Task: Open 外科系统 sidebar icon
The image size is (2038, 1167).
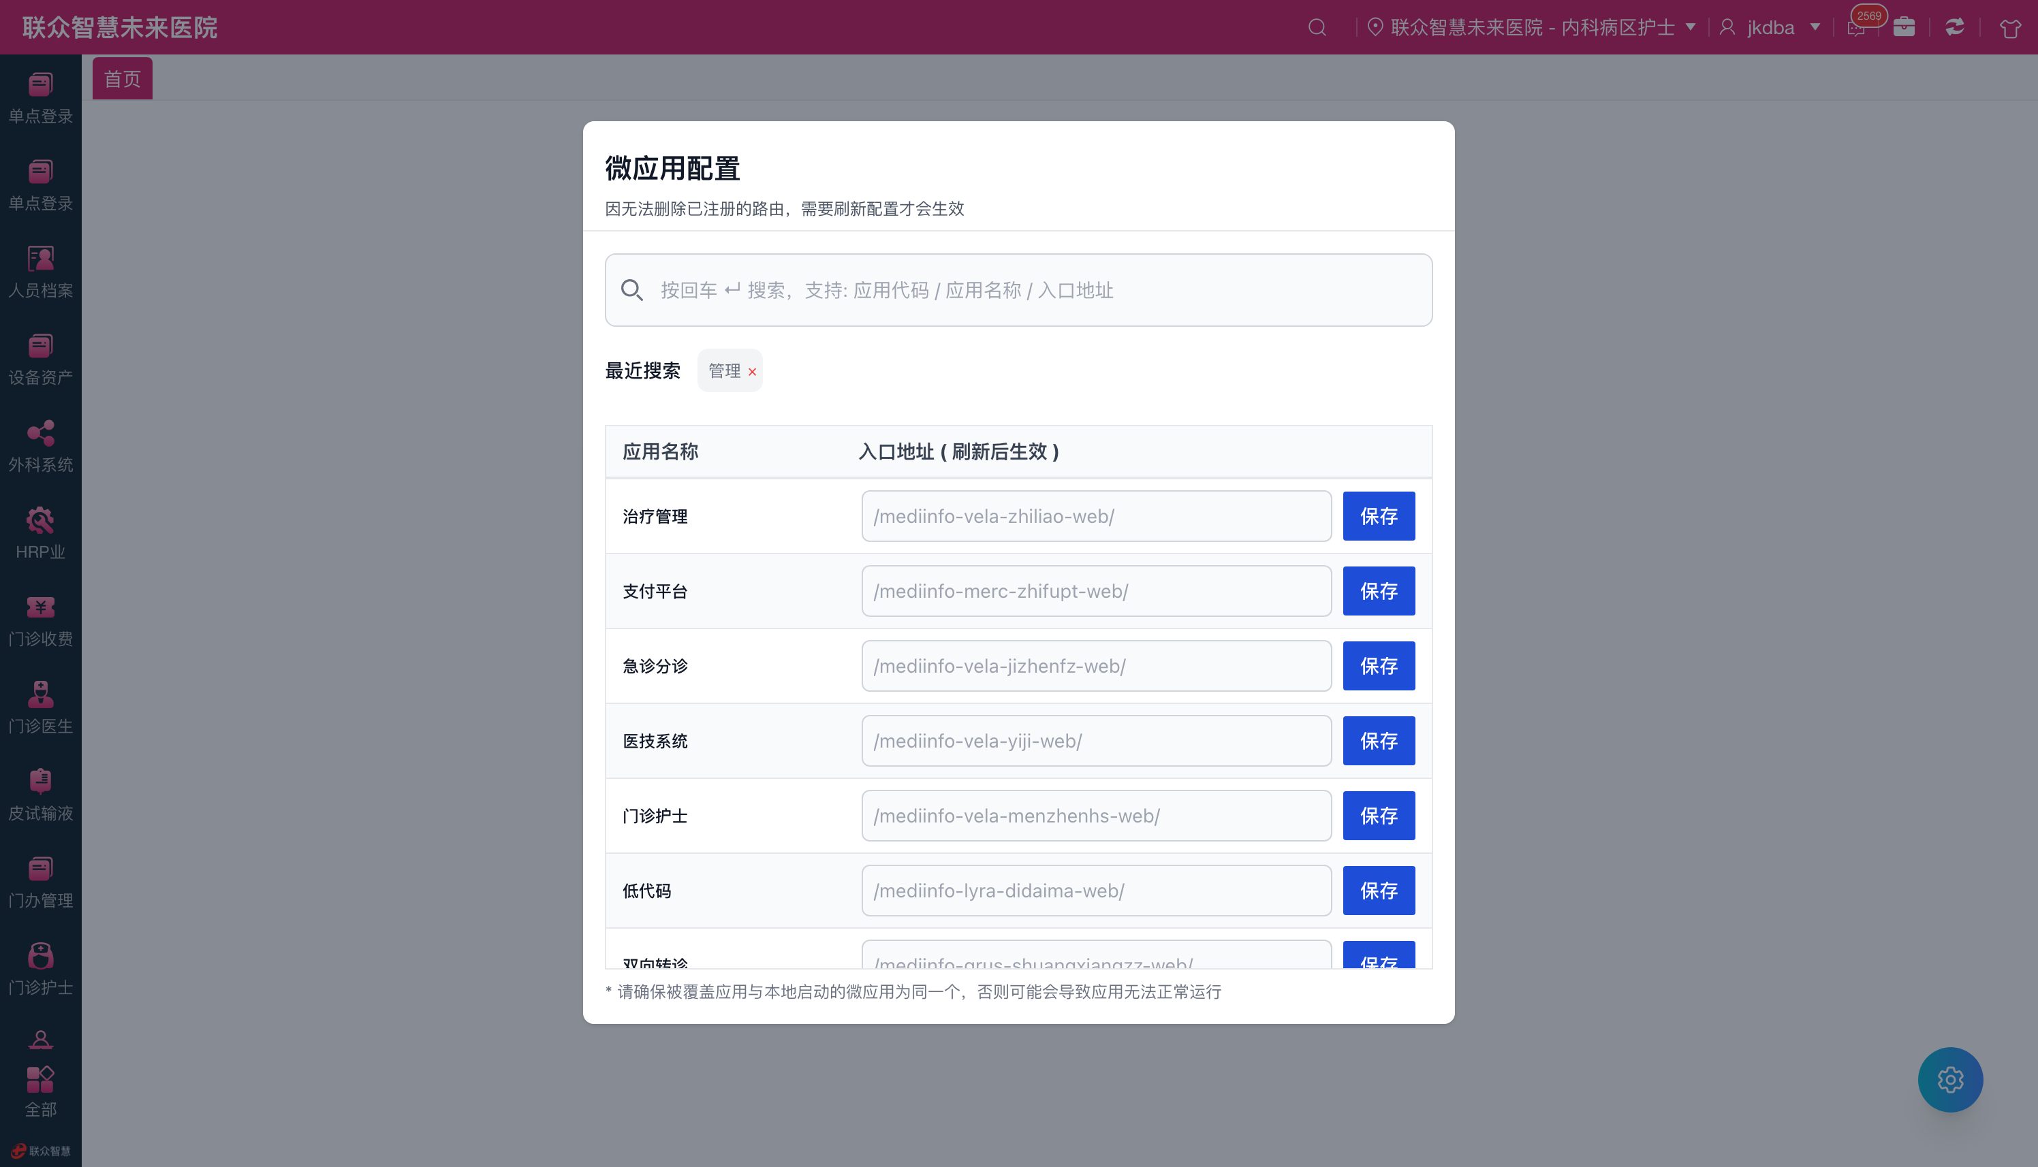Action: pyautogui.click(x=40, y=446)
